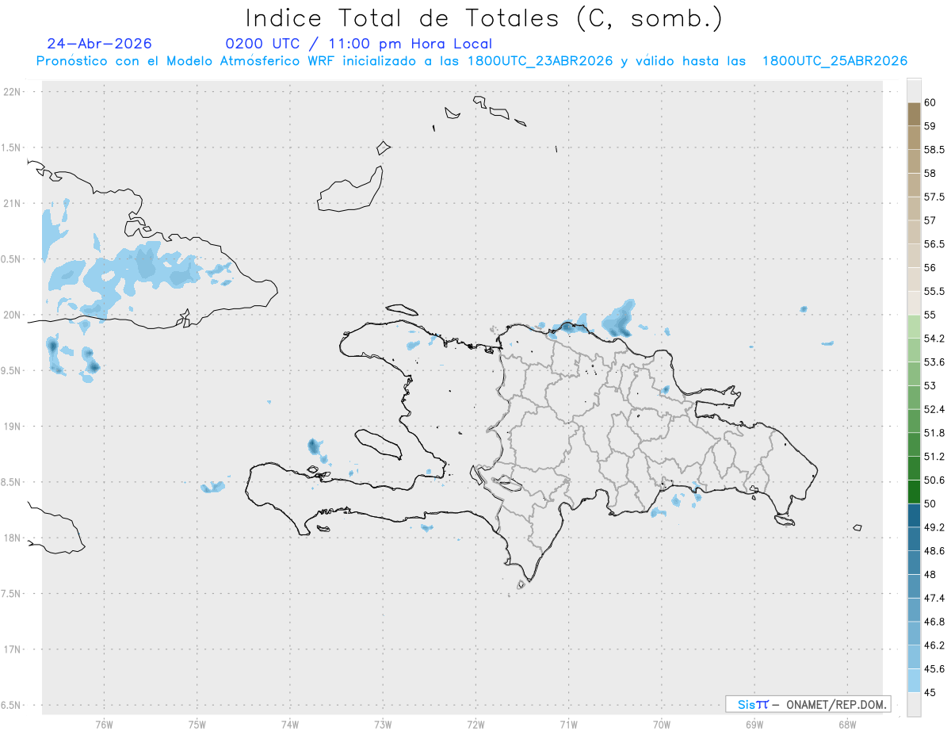
Task: Select the light green 54.2 legend swatch
Action: [914, 327]
